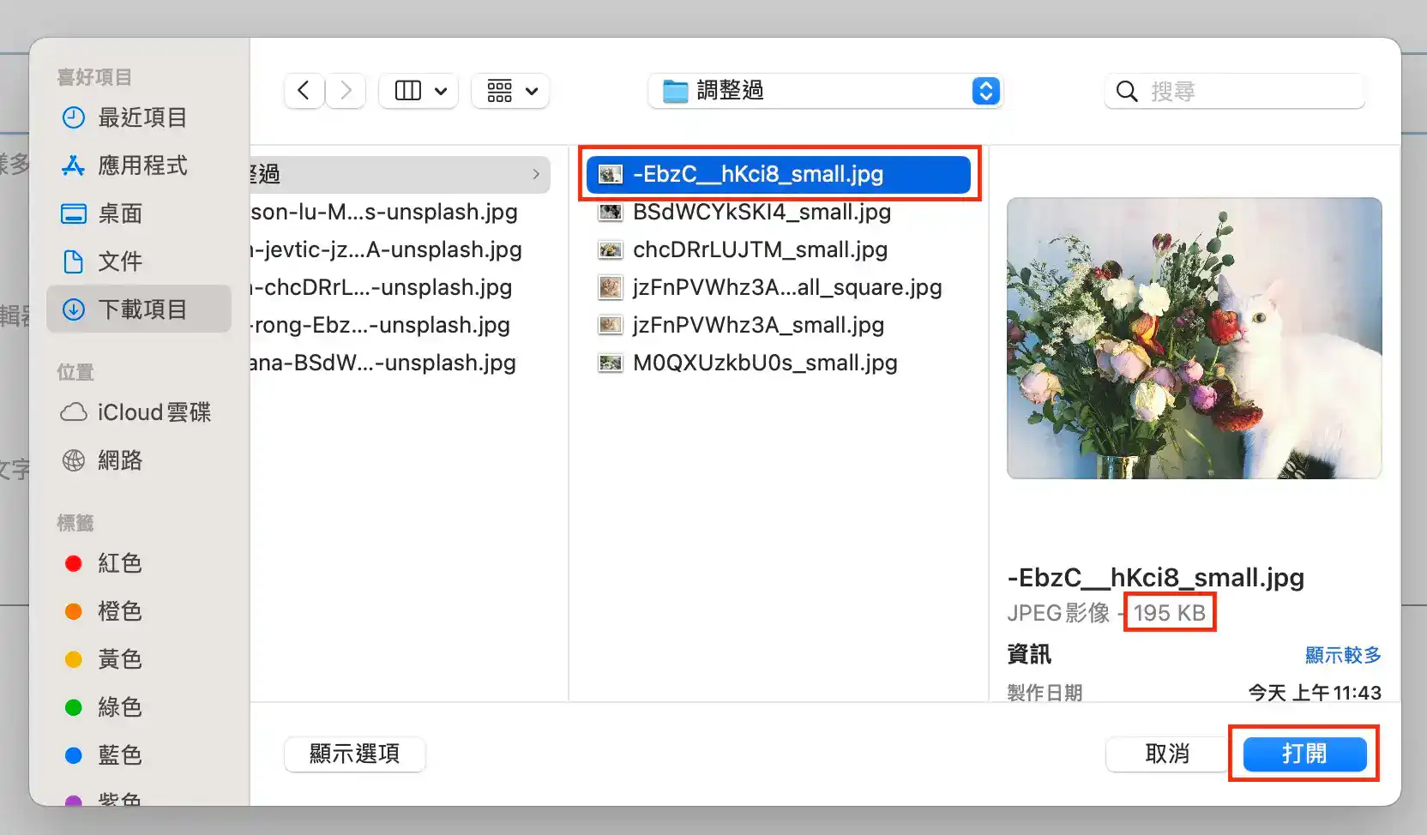Select 最近項目 in the sidebar
Viewport: 1427px width, 835px height.
coord(141,117)
